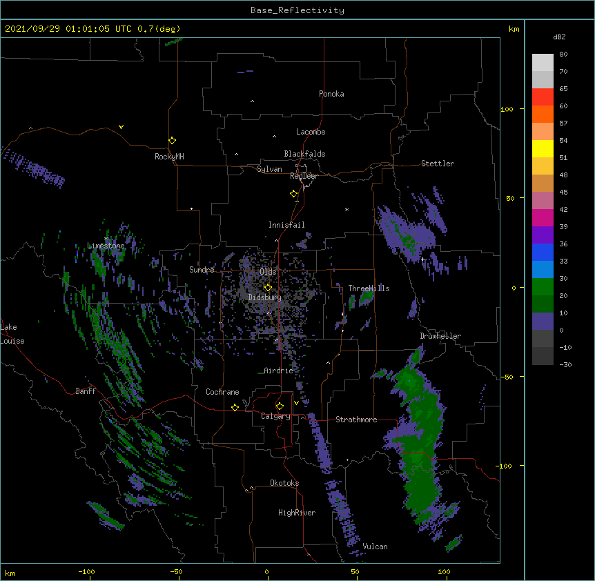Click the Innisfail city label
The image size is (595, 581).
pyautogui.click(x=286, y=225)
